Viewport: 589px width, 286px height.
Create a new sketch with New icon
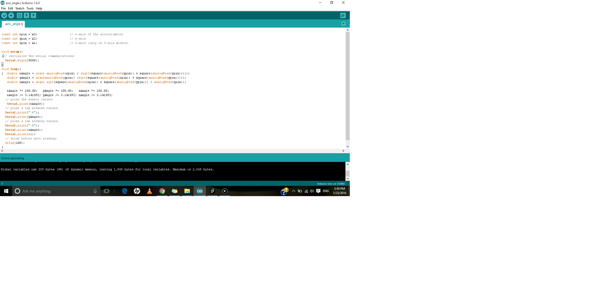(x=19, y=16)
